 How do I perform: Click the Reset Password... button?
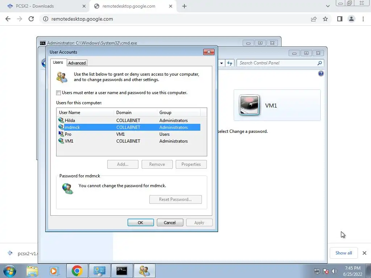click(175, 199)
